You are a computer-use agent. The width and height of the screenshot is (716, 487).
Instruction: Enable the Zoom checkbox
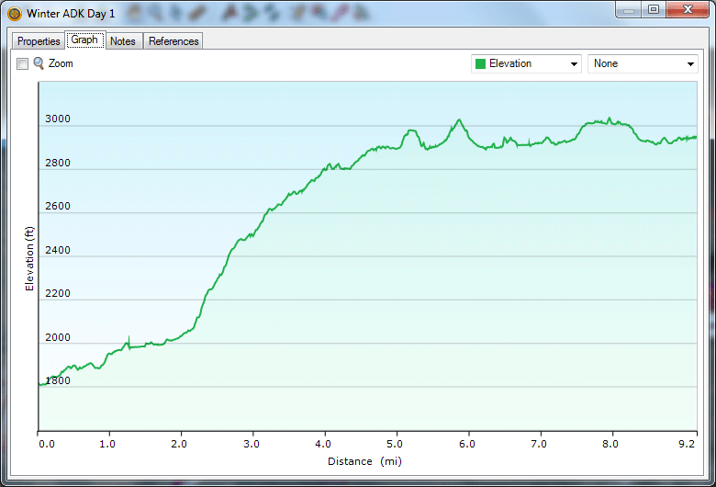click(x=22, y=63)
